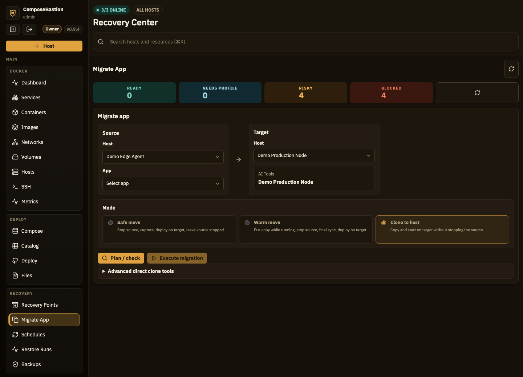Click the Recovery Points archive icon
Screen dimensions: 523x377
15,305
